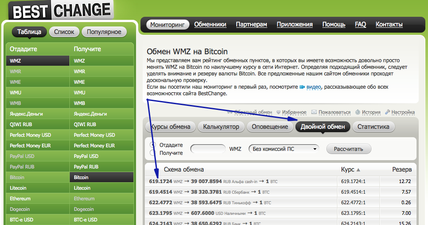This screenshot has width=428, height=225.
Task: Click the Контакты link in top menu
Action: click(x=389, y=25)
